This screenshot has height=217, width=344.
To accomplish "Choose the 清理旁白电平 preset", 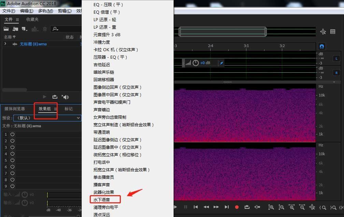I will pyautogui.click(x=106, y=207).
